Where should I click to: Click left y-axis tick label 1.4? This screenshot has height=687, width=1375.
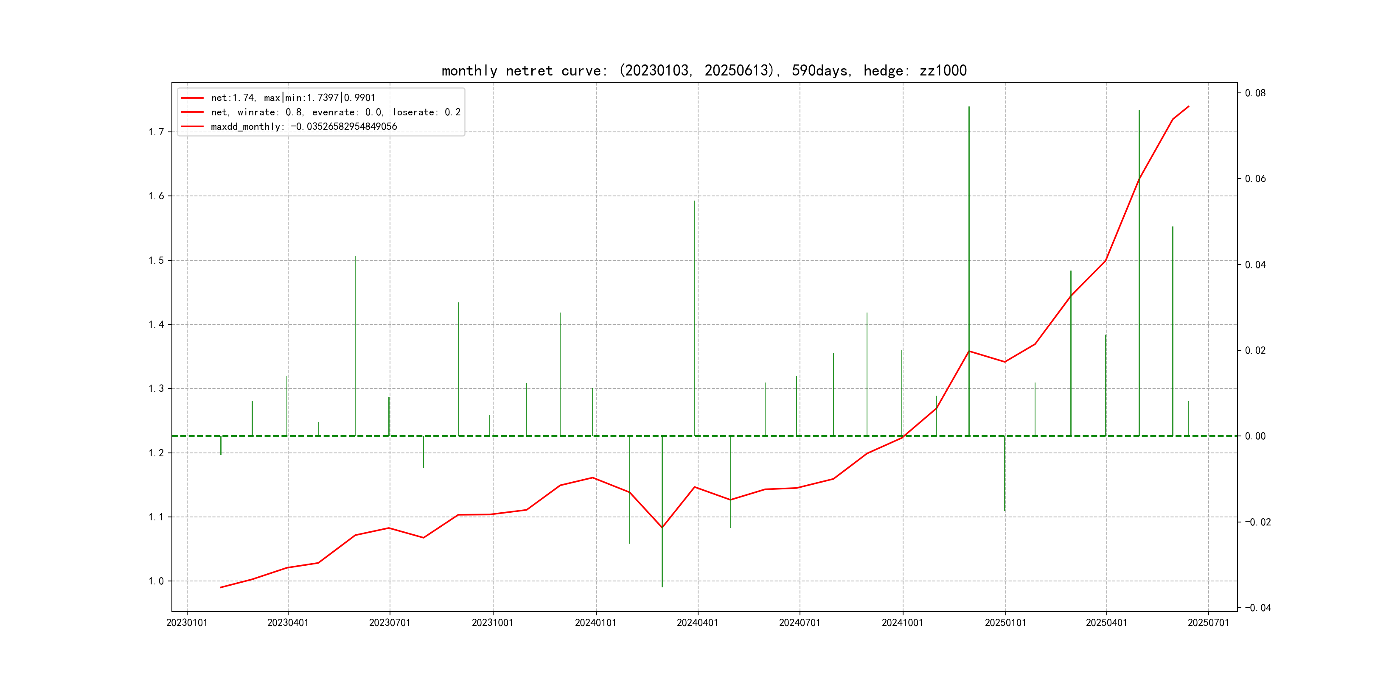(x=156, y=324)
